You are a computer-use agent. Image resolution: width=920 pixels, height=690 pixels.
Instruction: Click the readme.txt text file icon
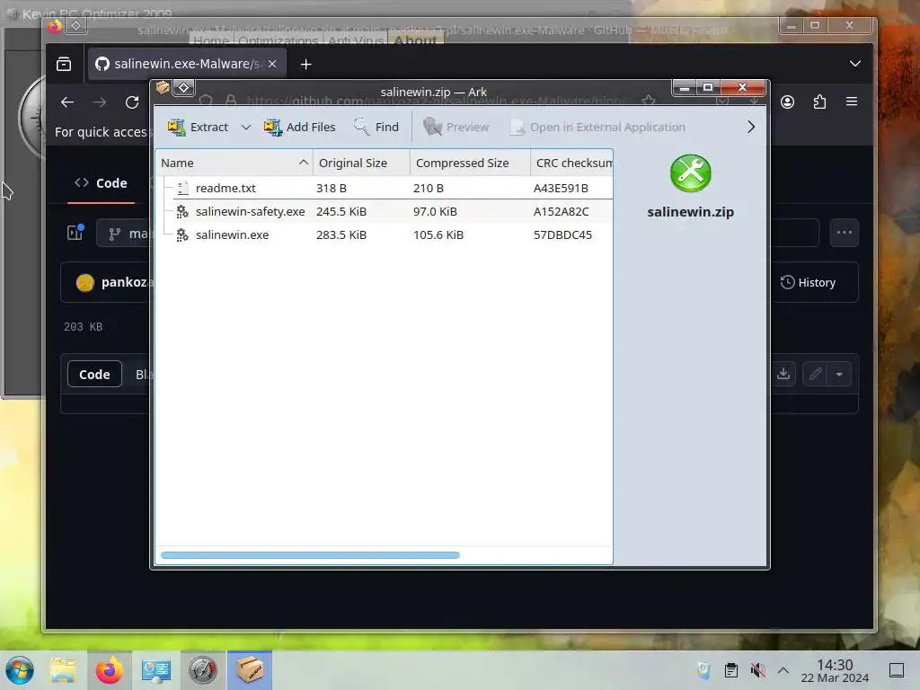click(x=182, y=189)
